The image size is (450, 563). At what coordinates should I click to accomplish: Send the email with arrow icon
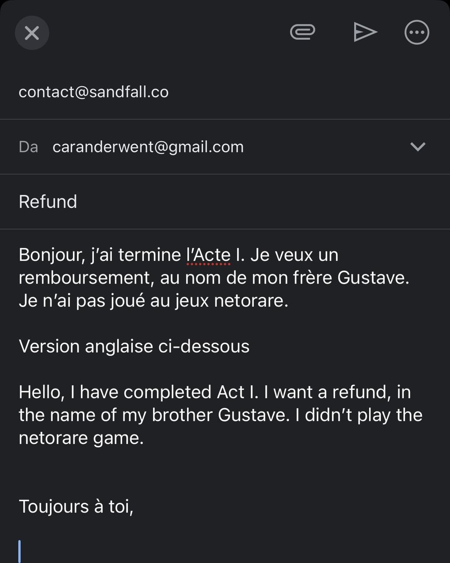(x=365, y=32)
